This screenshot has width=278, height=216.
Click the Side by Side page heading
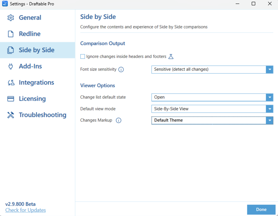click(98, 17)
